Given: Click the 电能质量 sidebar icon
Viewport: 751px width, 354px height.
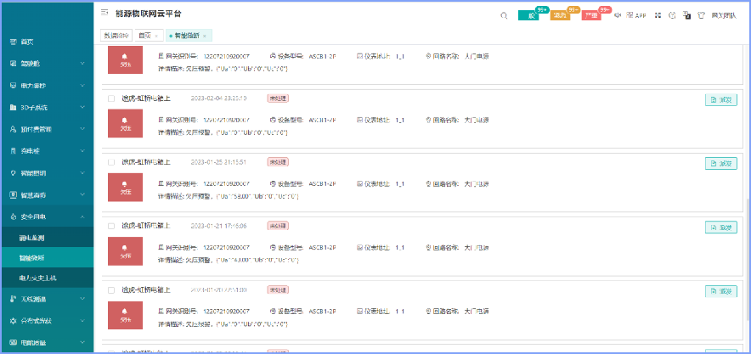Looking at the screenshot, I should click(13, 342).
